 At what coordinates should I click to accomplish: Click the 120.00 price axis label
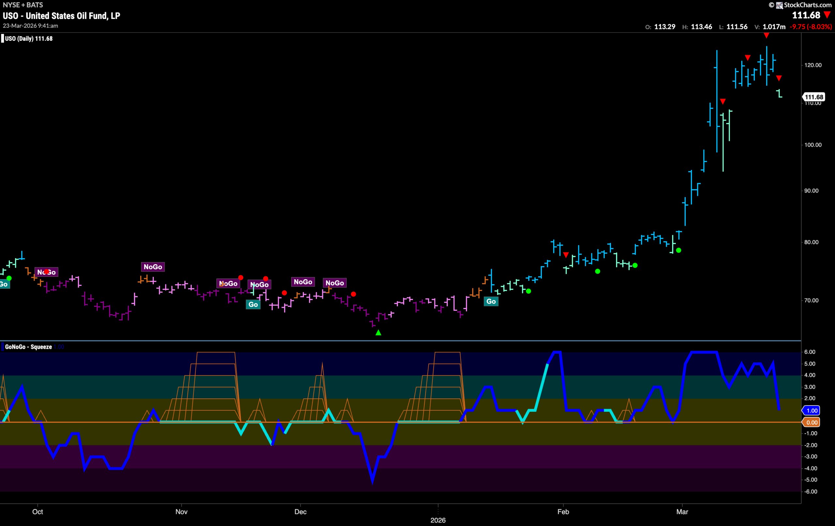pyautogui.click(x=813, y=65)
